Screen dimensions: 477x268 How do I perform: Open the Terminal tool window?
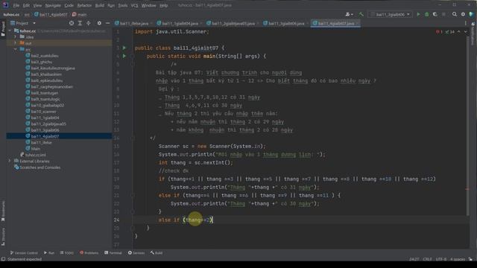point(113,253)
